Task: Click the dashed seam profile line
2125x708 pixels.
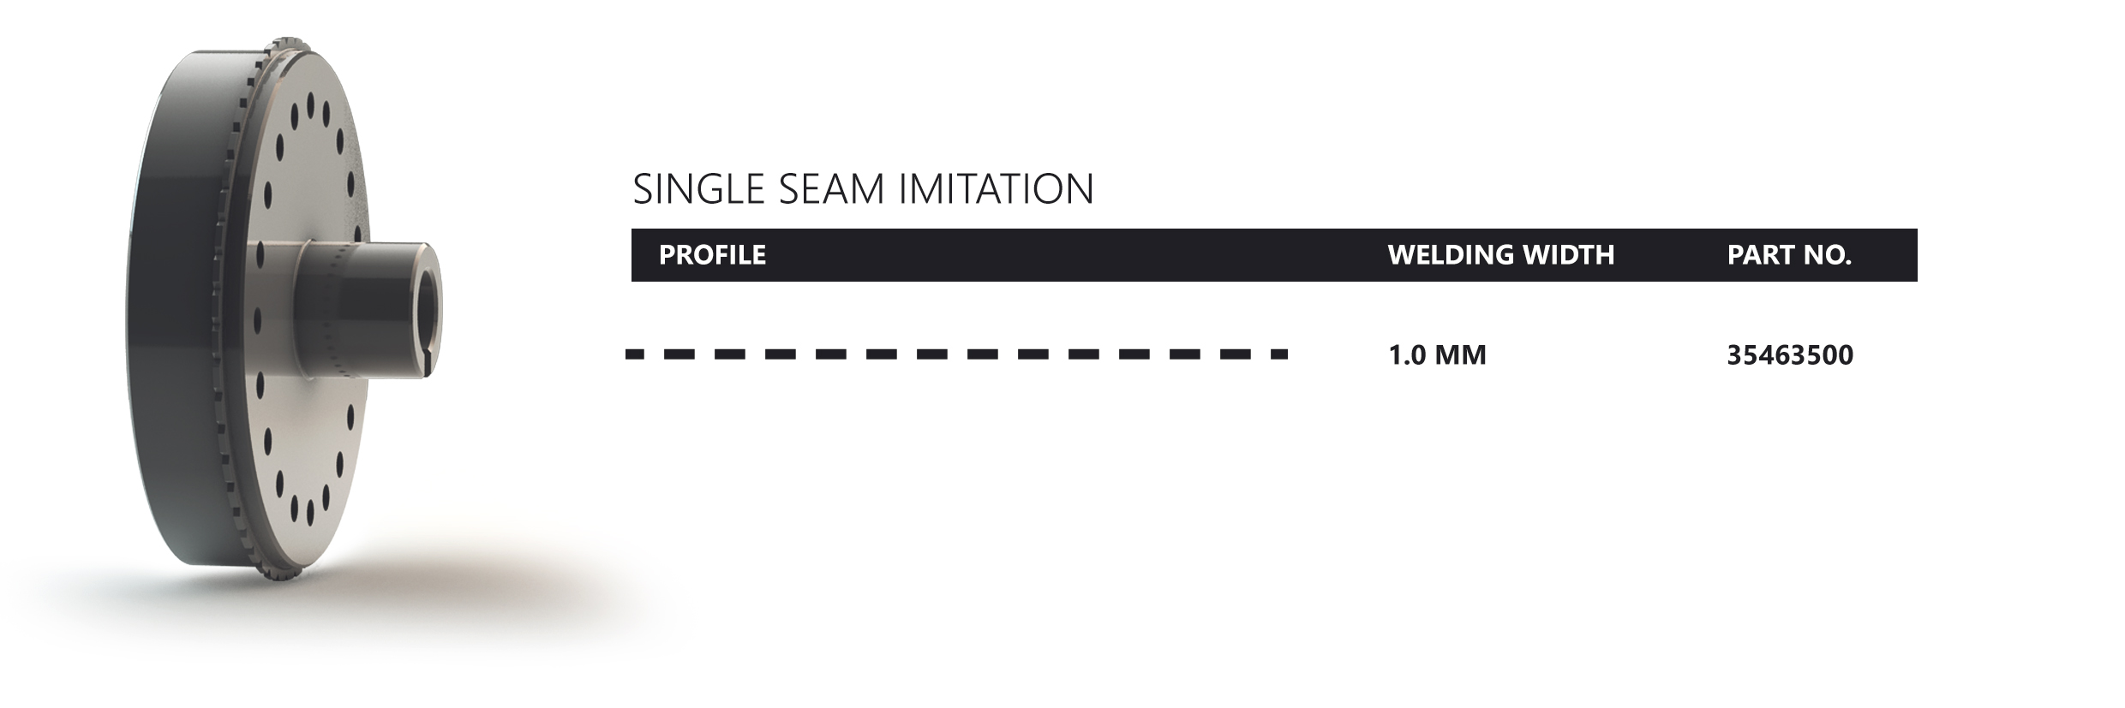Action: [x=956, y=354]
